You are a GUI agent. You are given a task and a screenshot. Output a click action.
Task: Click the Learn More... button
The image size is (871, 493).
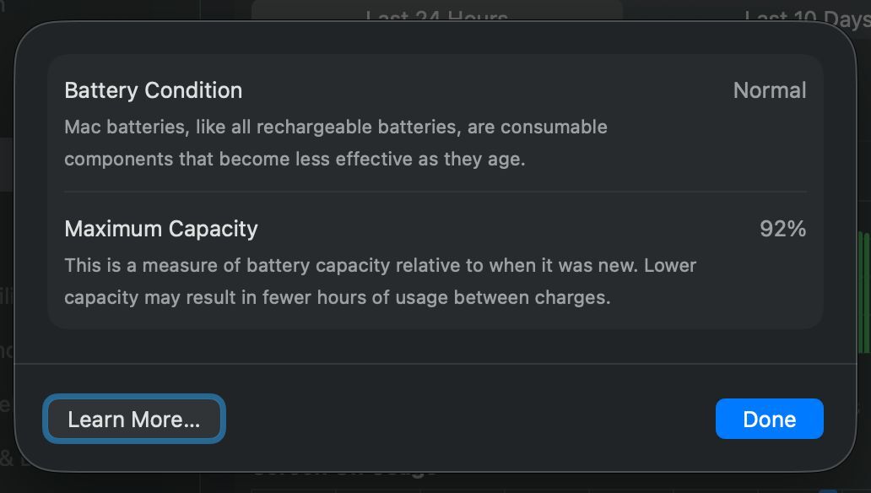tap(134, 419)
